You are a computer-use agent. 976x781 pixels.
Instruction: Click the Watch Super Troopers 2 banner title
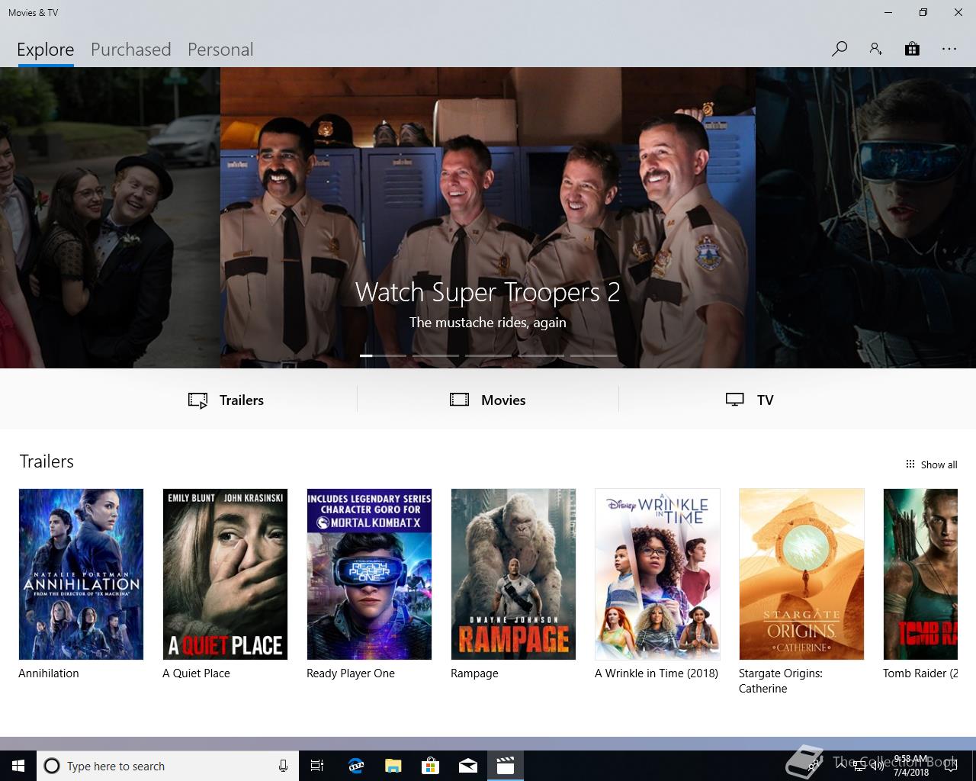click(488, 292)
